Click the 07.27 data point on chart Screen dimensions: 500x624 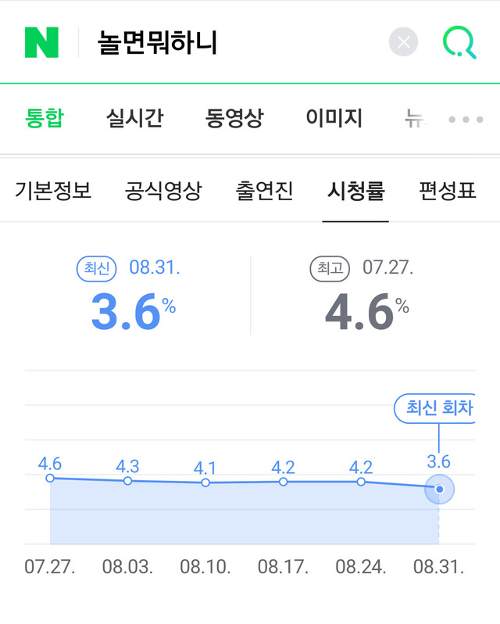tap(50, 478)
